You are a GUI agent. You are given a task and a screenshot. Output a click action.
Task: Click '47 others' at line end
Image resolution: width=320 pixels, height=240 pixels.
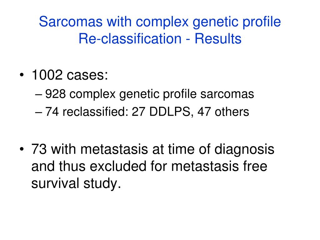coord(223,112)
